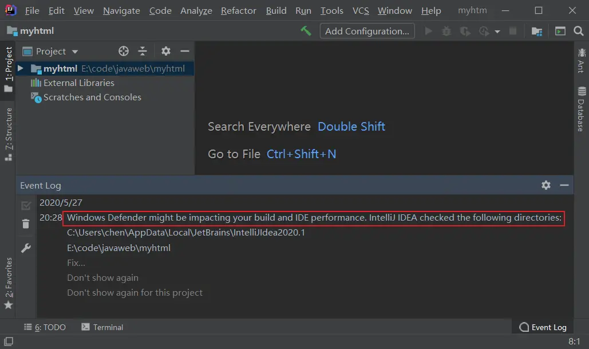
Task: Click the wrench settings icon in Event Log
Action: coord(26,248)
